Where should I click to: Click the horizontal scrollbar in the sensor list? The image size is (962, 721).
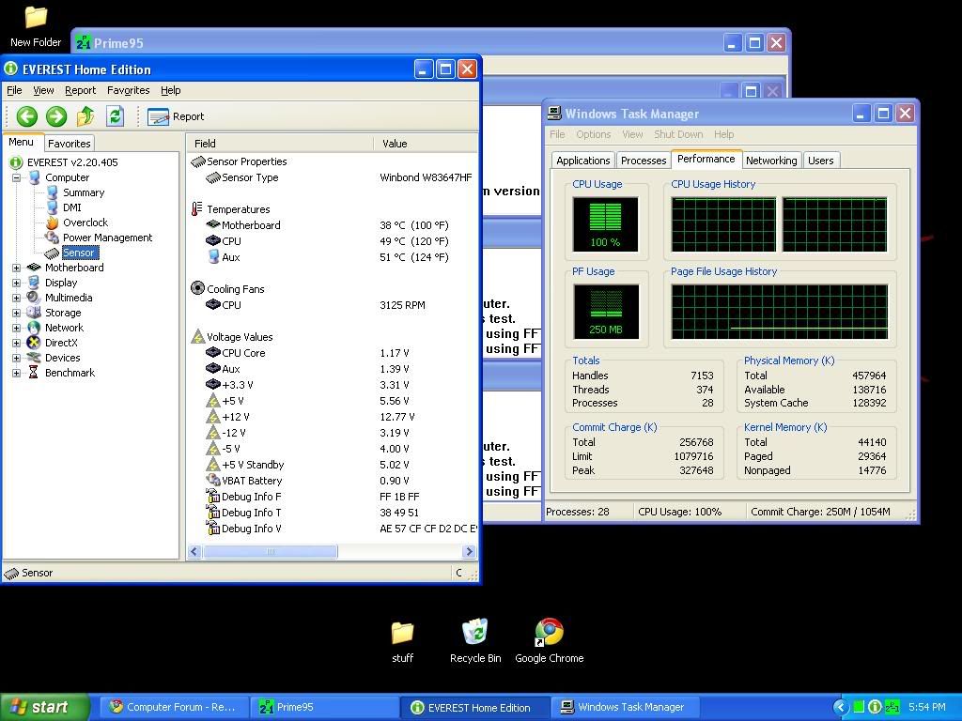271,552
